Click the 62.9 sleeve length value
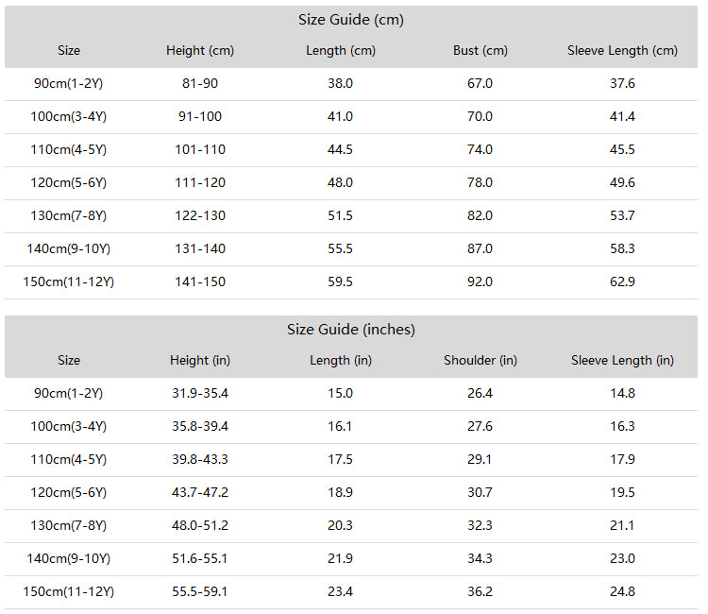 [622, 281]
